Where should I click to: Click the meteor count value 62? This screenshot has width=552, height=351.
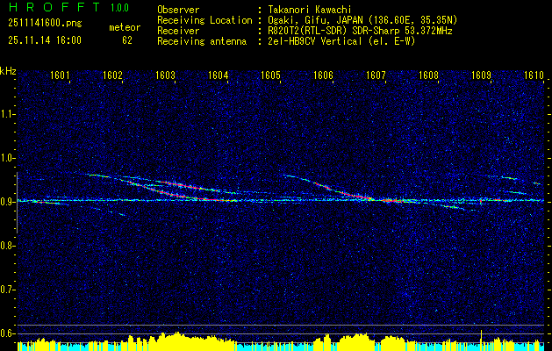(127, 40)
